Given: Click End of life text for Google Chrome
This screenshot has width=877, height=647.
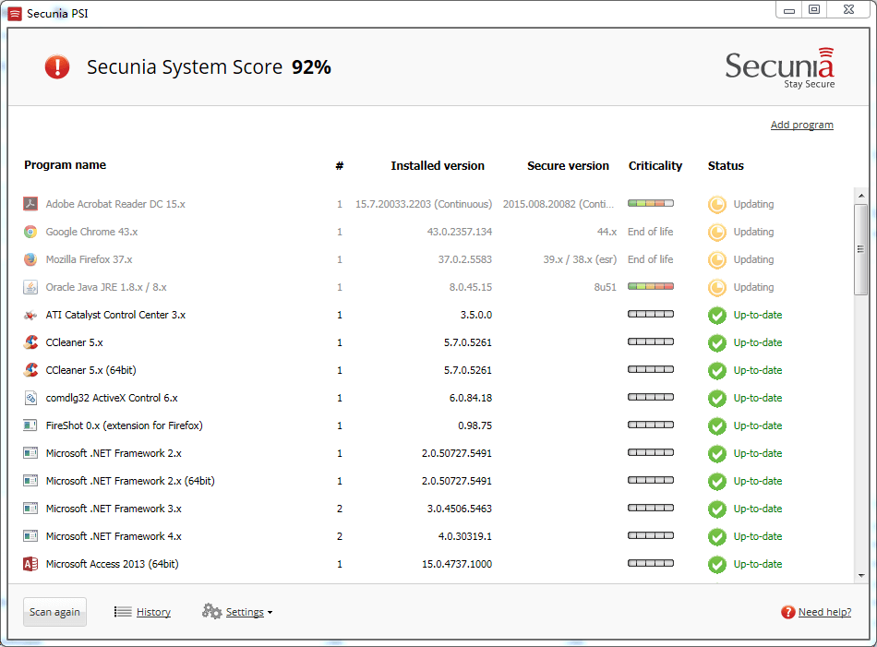Looking at the screenshot, I should [651, 232].
